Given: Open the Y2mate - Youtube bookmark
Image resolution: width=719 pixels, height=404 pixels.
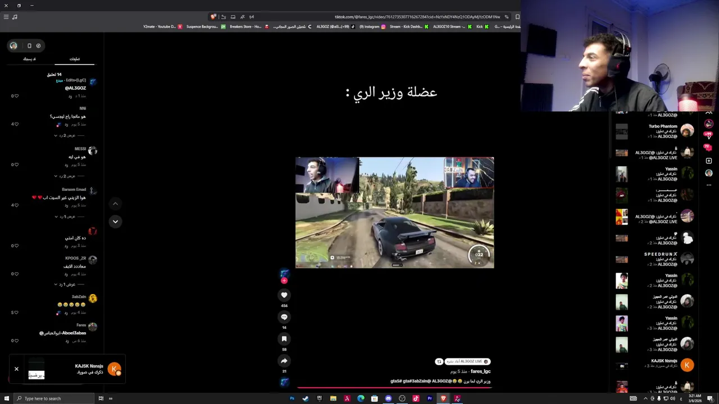Looking at the screenshot, I should click(x=162, y=26).
